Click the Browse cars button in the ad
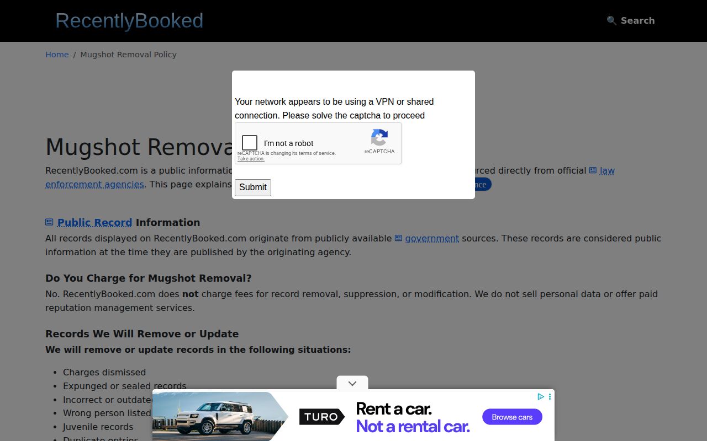707x441 pixels. click(512, 417)
